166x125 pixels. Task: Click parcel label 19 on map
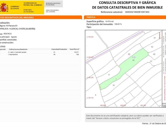pos(114,85)
